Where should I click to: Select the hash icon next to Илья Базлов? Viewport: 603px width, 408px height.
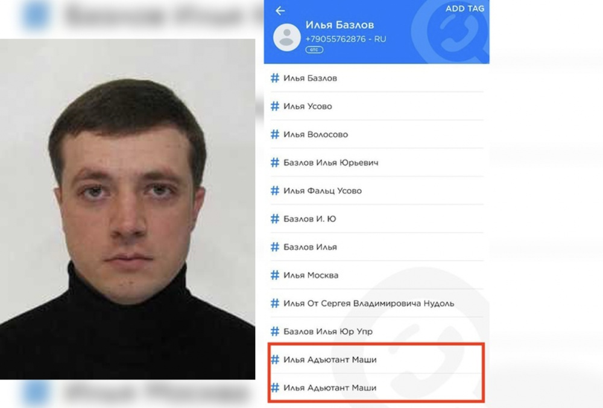[x=274, y=78]
